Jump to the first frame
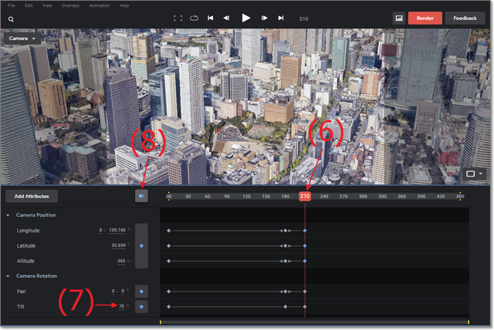This screenshot has height=330, width=494. pos(211,18)
